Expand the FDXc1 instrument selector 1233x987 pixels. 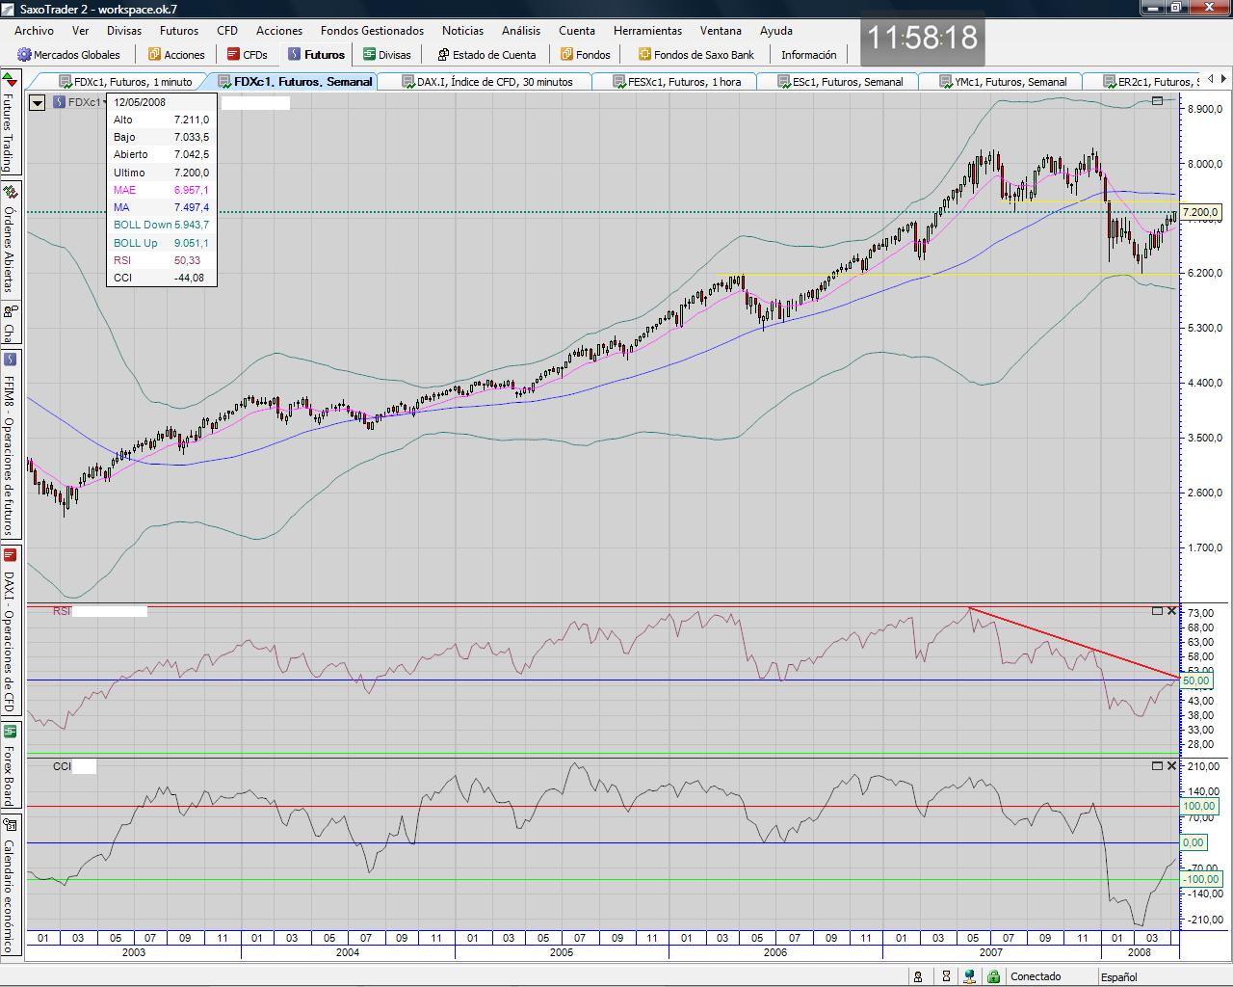coord(79,102)
